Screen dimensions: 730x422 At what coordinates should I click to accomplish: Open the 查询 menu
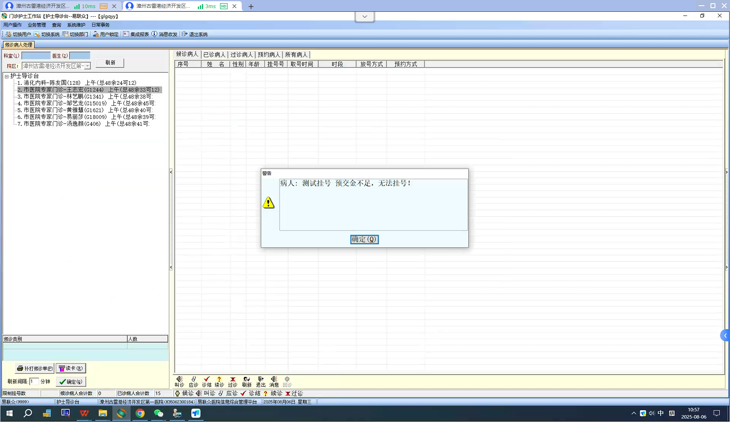56,25
